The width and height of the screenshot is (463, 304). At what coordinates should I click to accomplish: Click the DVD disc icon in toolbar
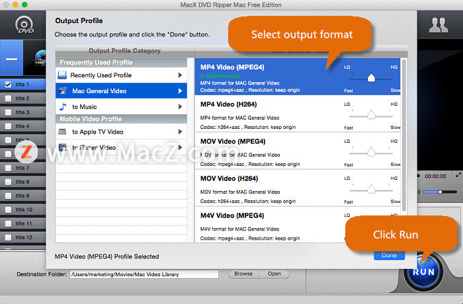coord(24,25)
